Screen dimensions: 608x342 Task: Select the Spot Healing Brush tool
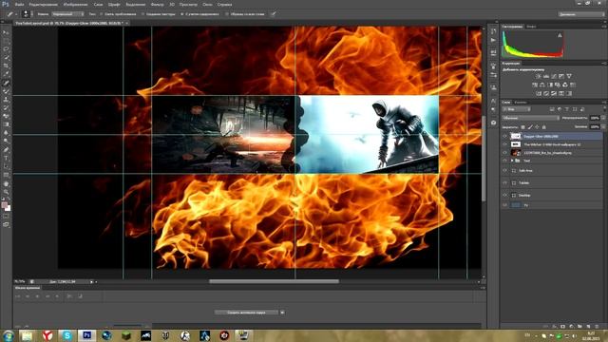[6, 83]
